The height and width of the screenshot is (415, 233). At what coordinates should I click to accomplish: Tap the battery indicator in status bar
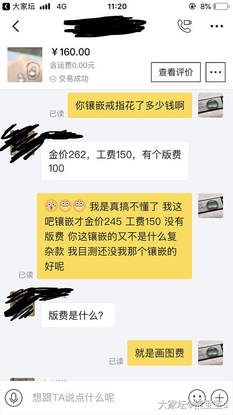click(x=221, y=6)
